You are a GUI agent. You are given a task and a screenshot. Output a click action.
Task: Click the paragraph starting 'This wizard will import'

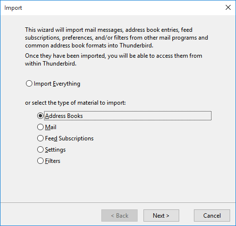pyautogui.click(x=117, y=38)
